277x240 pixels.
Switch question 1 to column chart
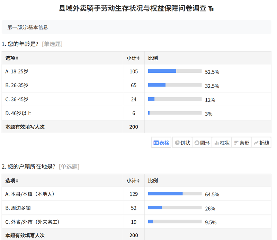click(222, 143)
